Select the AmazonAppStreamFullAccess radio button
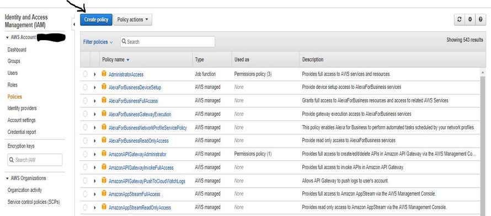 tap(85, 194)
